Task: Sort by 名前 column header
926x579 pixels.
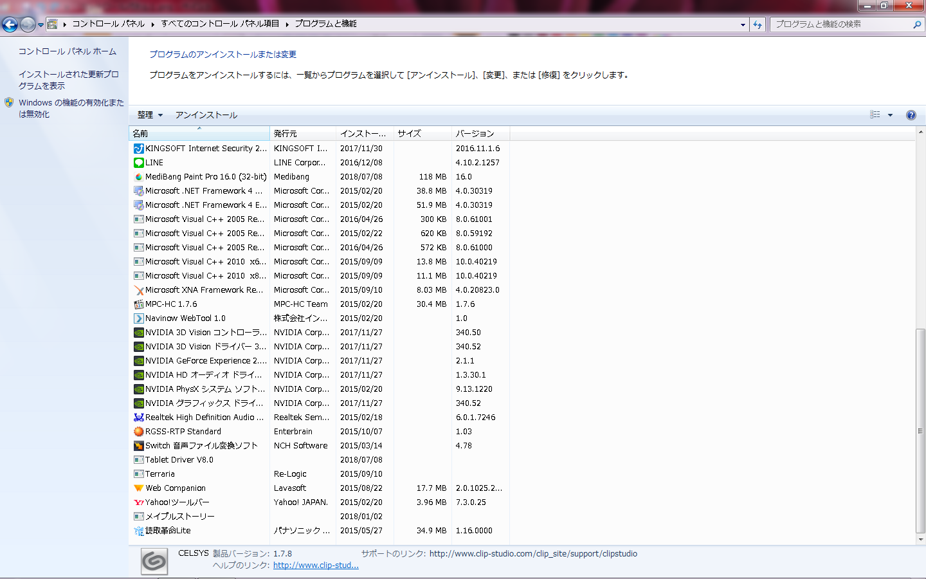Action: pyautogui.click(x=199, y=133)
